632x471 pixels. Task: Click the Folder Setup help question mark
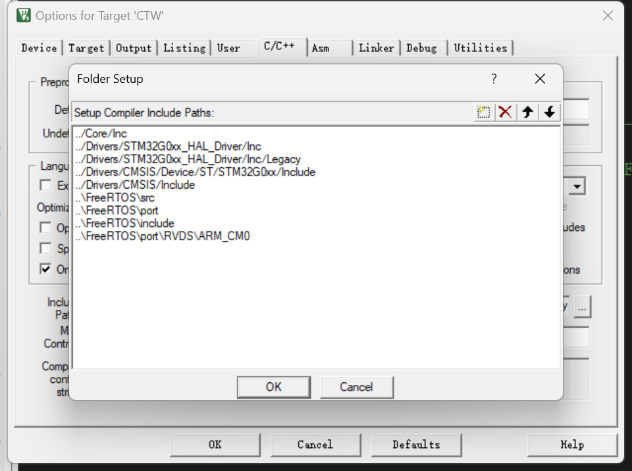point(494,78)
